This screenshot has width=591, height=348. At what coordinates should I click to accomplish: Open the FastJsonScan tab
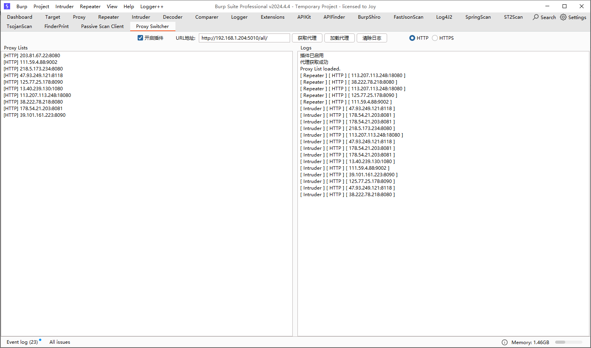click(x=409, y=17)
